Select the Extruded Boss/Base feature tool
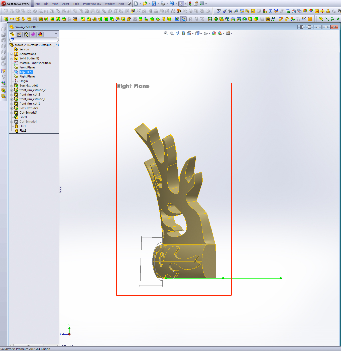The height and width of the screenshot is (351, 341). [x=6, y=19]
